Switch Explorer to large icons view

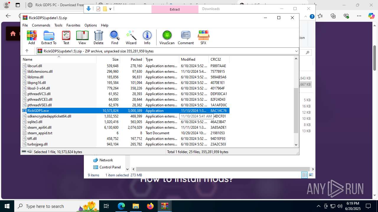311,175
